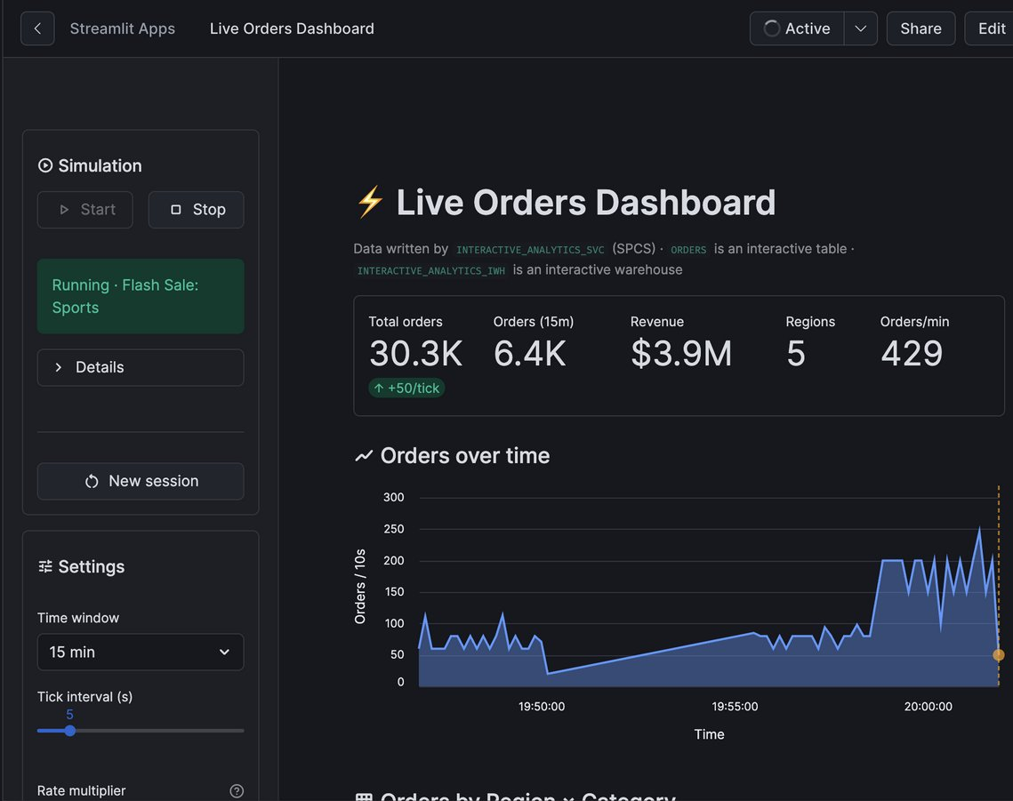1013x801 pixels.
Task: Go back using the left chevron button
Action: click(37, 28)
